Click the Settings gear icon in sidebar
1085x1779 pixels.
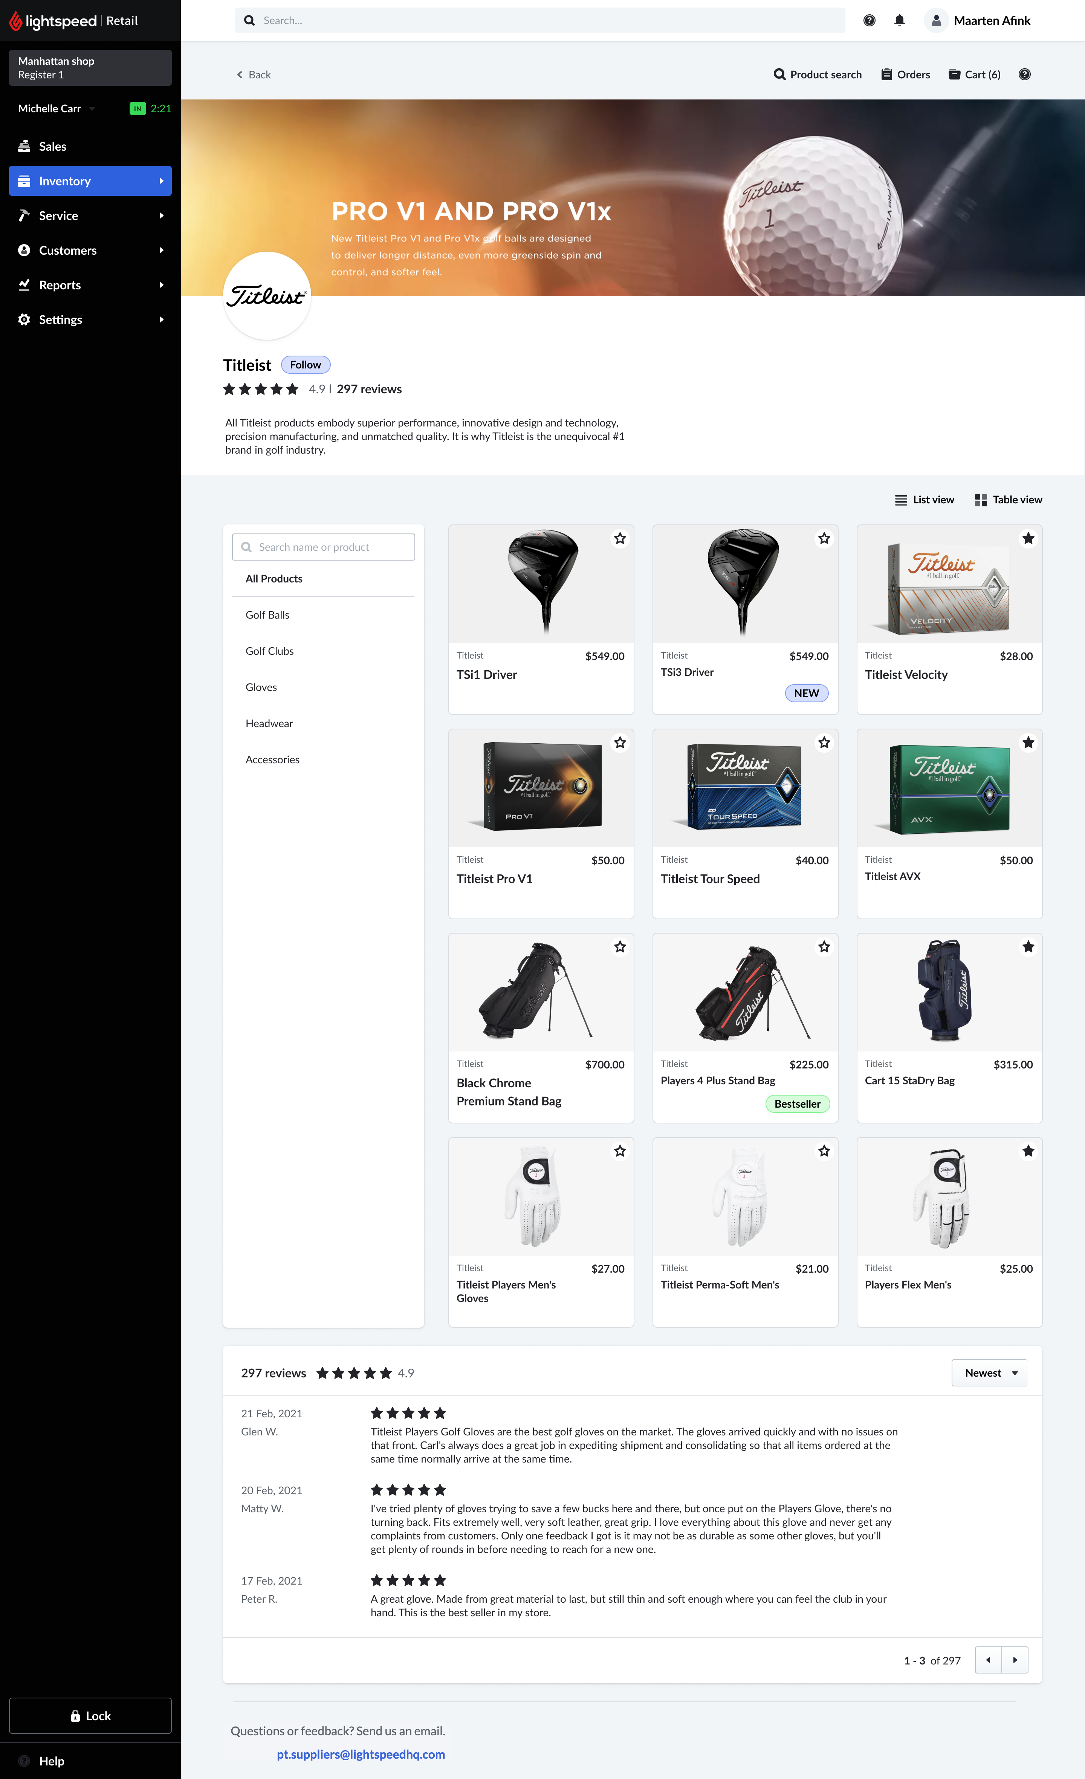click(24, 319)
